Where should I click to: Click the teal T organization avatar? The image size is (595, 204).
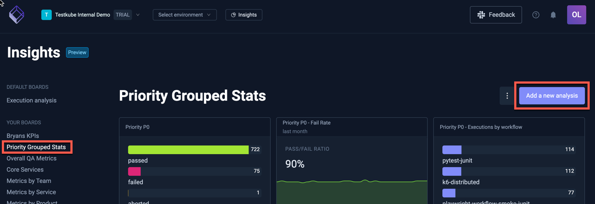[46, 15]
